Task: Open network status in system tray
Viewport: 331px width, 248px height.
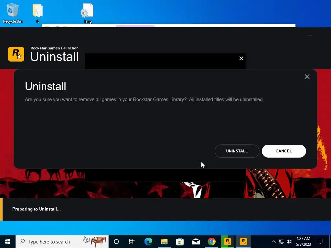Action: [x=282, y=242]
